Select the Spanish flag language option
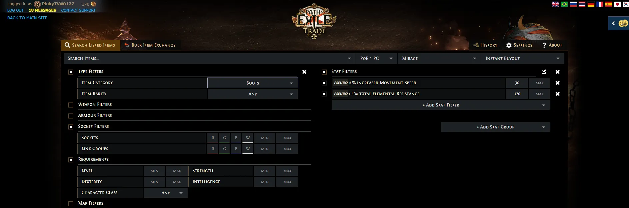The width and height of the screenshot is (629, 208). [609, 4]
